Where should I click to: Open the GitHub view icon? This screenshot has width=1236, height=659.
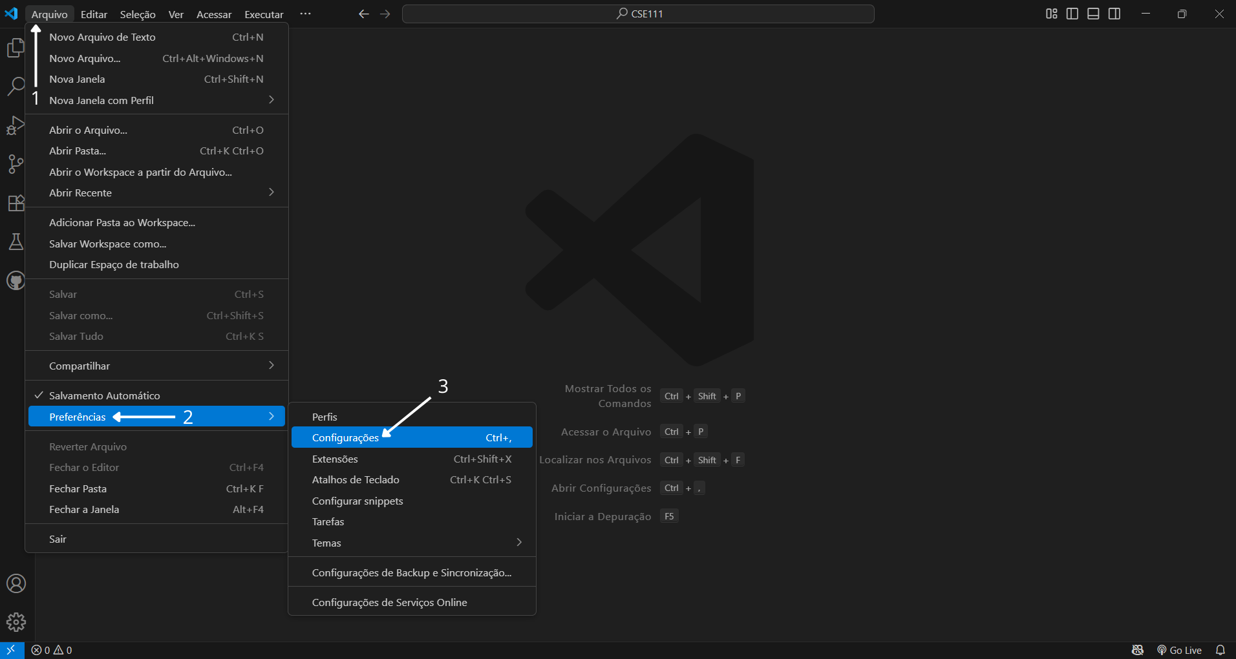coord(16,281)
